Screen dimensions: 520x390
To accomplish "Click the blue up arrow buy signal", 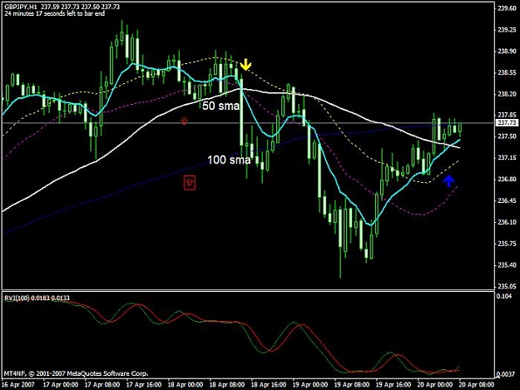I will [448, 181].
